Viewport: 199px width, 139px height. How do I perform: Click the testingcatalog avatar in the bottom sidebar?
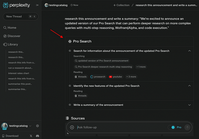point(5,126)
